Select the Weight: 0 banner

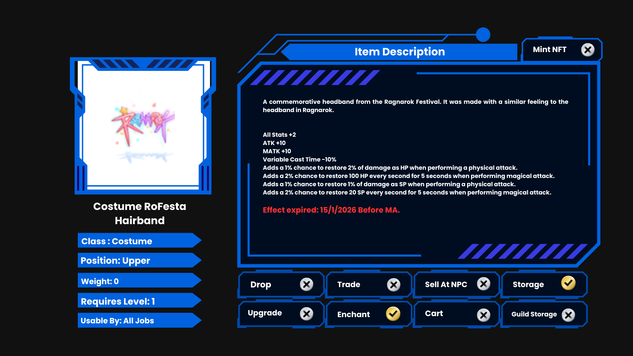(138, 281)
